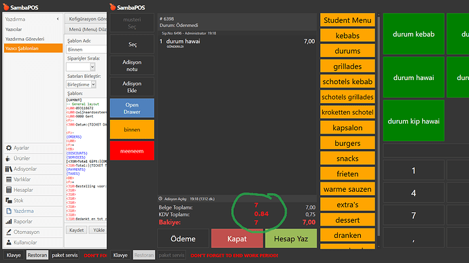This screenshot has height=263, width=469.
Task: Click the Şablon Adı input field
Action: tap(86, 49)
